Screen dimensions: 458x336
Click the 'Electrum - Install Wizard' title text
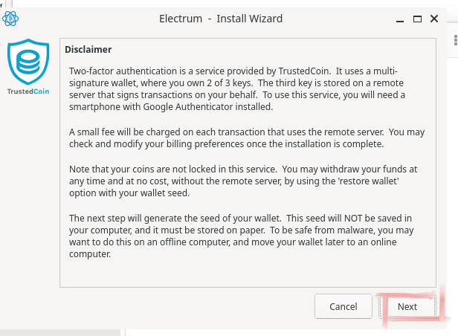tap(221, 18)
